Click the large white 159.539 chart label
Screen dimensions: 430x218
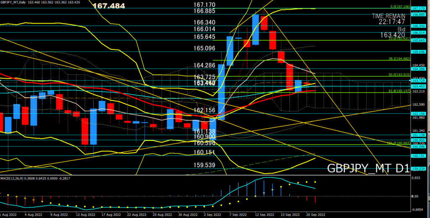click(205, 165)
